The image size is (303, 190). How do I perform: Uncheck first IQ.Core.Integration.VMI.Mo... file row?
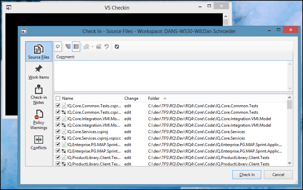[x=58, y=118]
